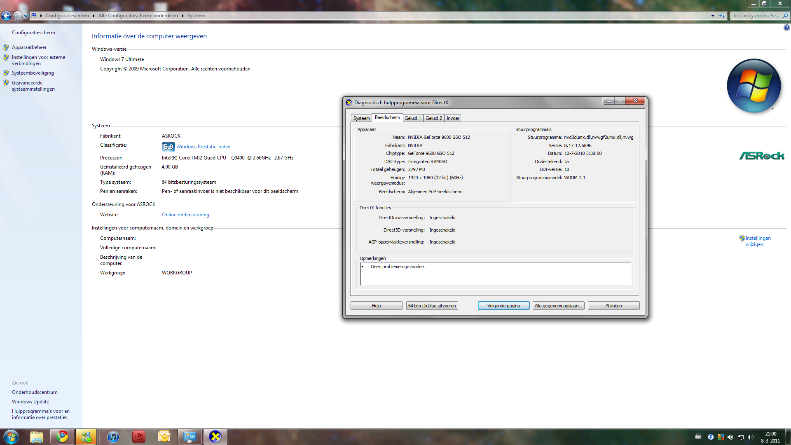Click the Volgende pagina button

(x=503, y=306)
